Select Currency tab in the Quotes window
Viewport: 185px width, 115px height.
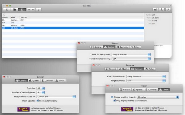122,47
